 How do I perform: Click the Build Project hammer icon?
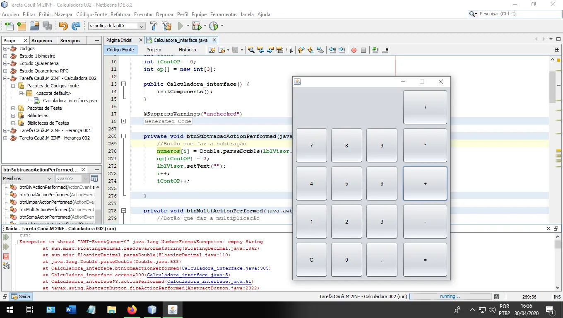(x=154, y=26)
